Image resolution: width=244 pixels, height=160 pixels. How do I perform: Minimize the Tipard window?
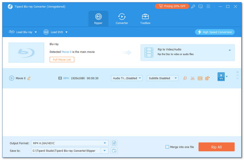[220, 6]
